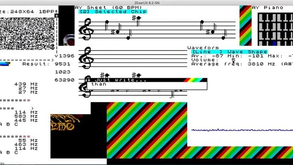The height and width of the screenshot is (165, 293).
Task: Click the rainbow stripes on Just write title bar
Action: (x=193, y=80)
